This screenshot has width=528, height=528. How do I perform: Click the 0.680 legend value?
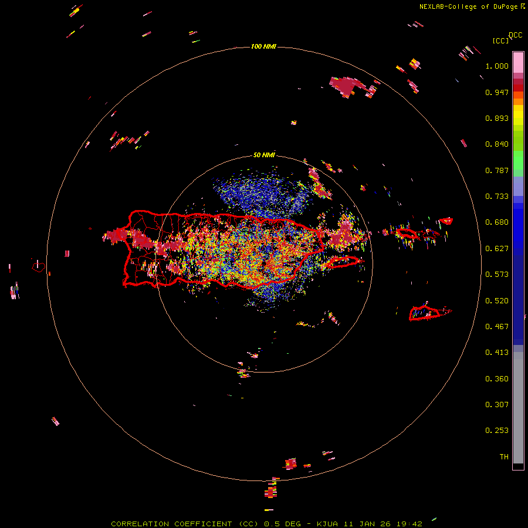pos(497,222)
